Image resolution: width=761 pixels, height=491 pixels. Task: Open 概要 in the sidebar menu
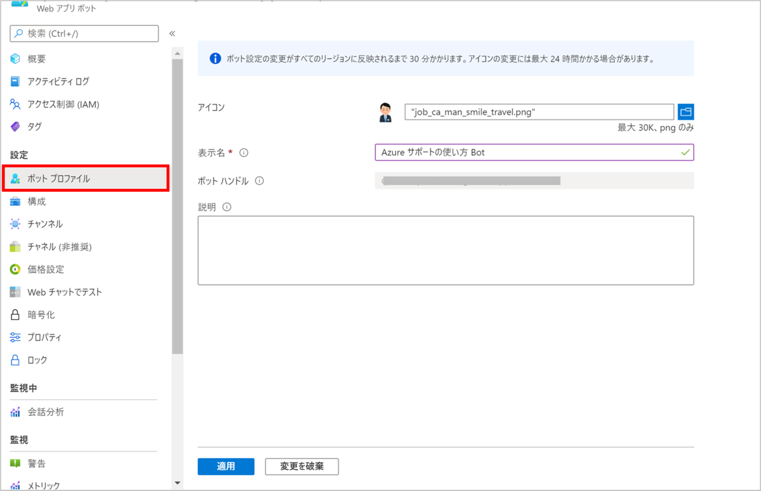tap(37, 59)
